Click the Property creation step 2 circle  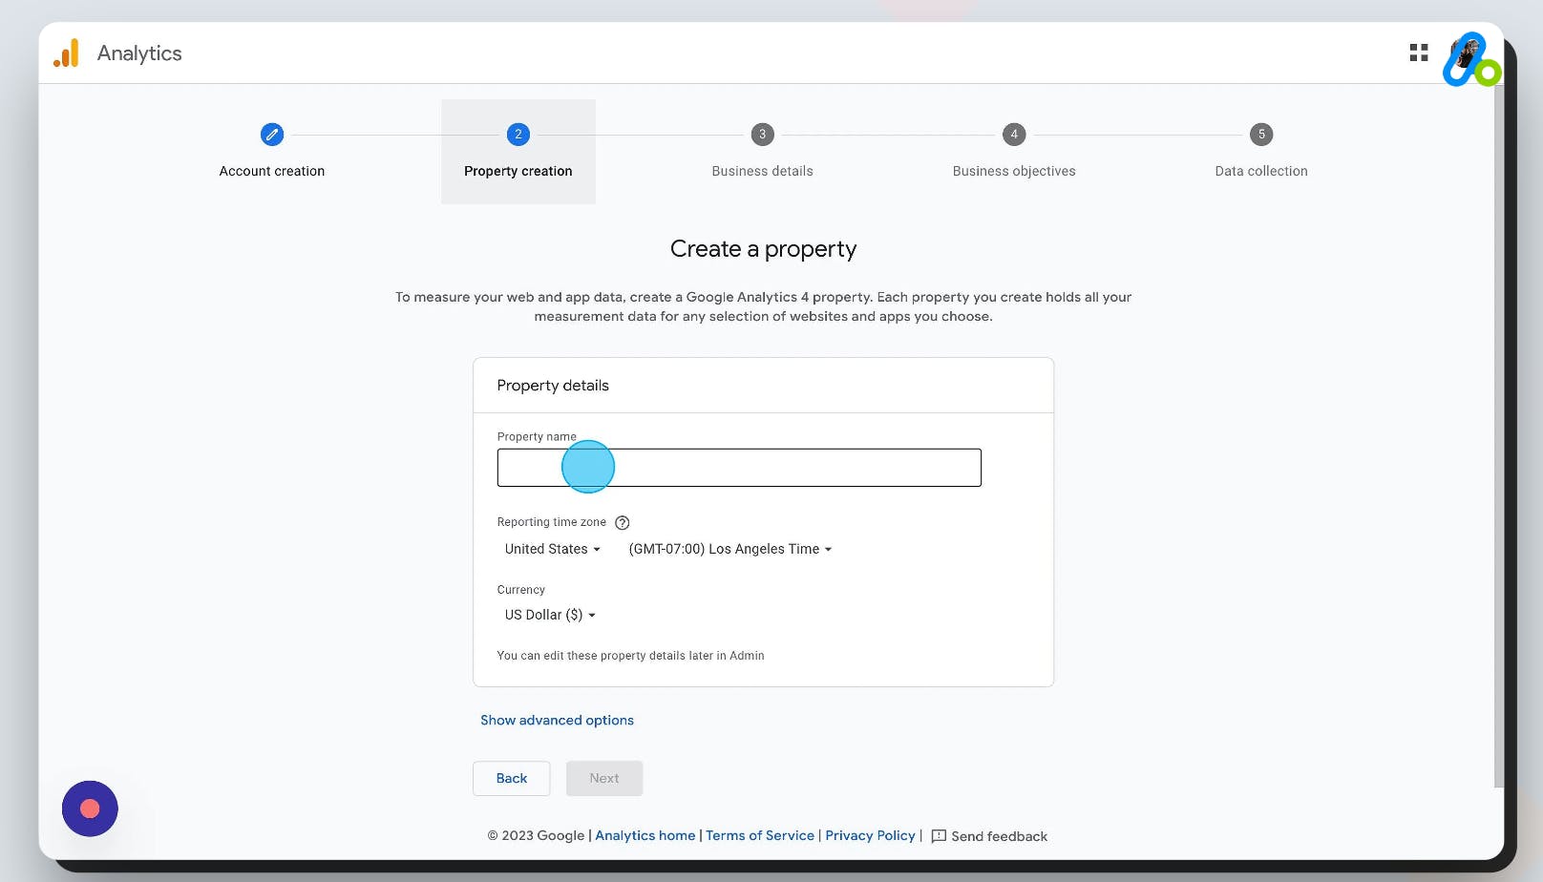518,135
